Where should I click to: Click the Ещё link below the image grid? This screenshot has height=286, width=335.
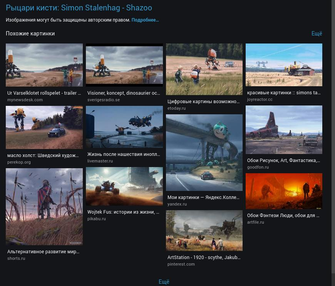pyautogui.click(x=164, y=281)
